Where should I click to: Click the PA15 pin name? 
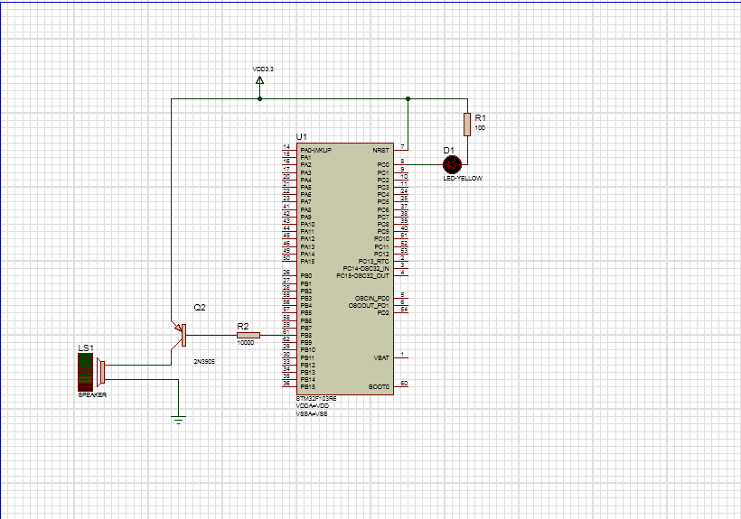pyautogui.click(x=307, y=261)
